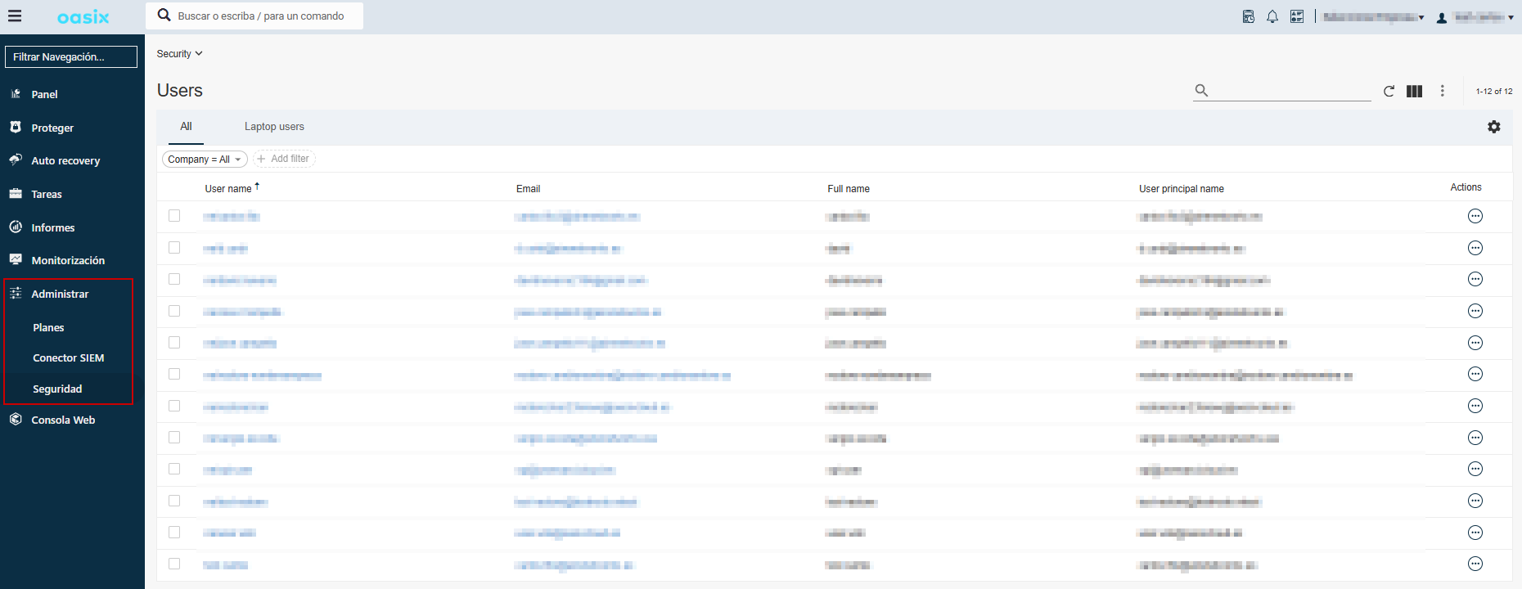Switch to the Laptop users tab
This screenshot has height=589, width=1522.
pyautogui.click(x=274, y=127)
